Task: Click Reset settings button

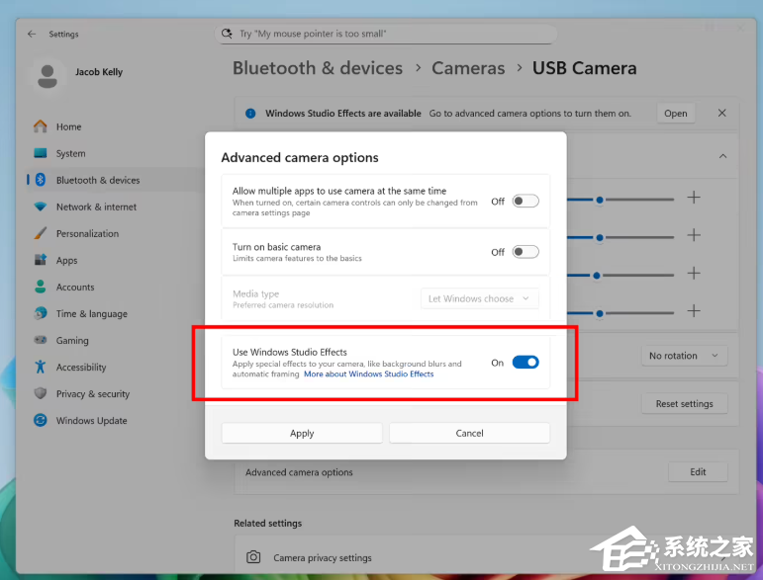Action: tap(684, 404)
